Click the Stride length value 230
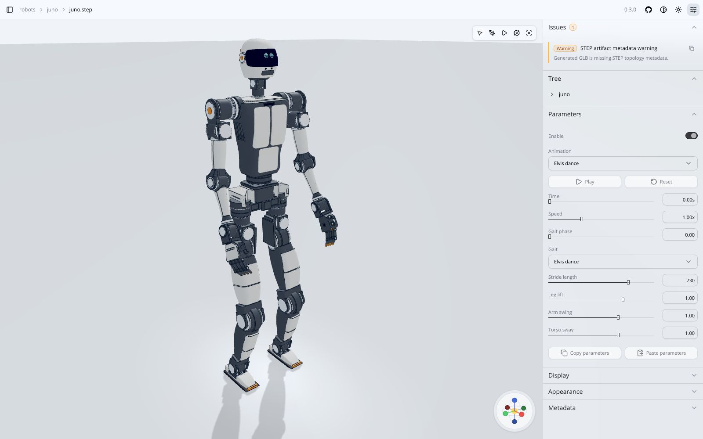The width and height of the screenshot is (703, 439). 680,280
